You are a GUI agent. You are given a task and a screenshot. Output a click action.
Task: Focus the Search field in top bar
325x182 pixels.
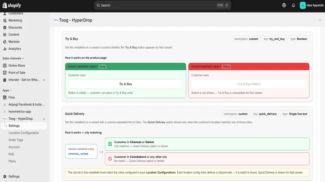(x=162, y=5)
